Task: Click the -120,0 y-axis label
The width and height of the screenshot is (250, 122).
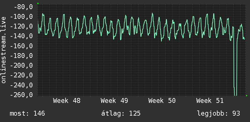Action: click(22, 26)
